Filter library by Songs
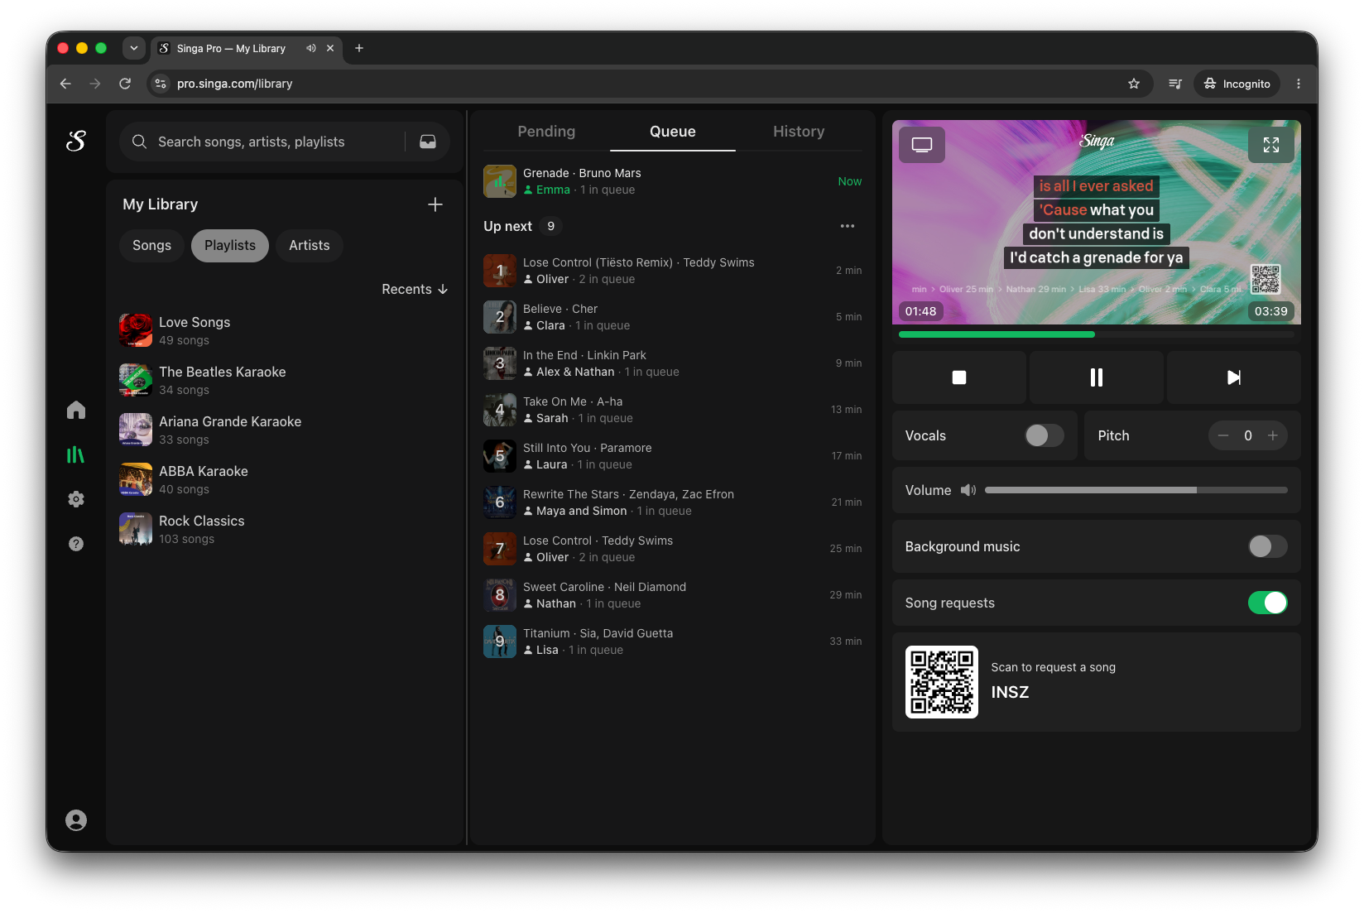Screen dimensions: 1364x913 tap(152, 246)
